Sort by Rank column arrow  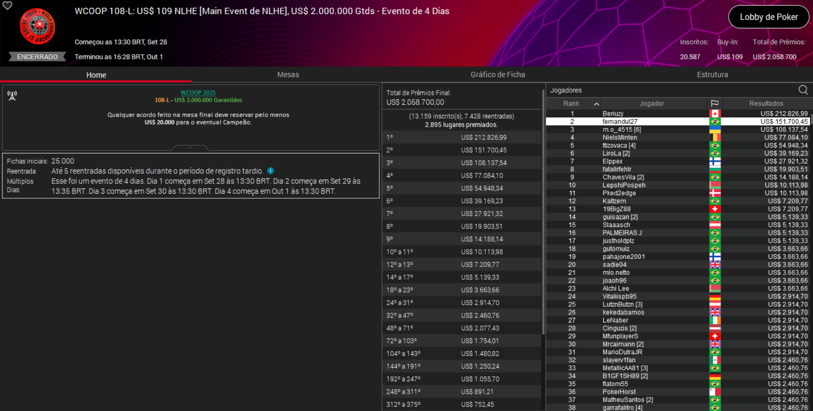click(x=596, y=104)
